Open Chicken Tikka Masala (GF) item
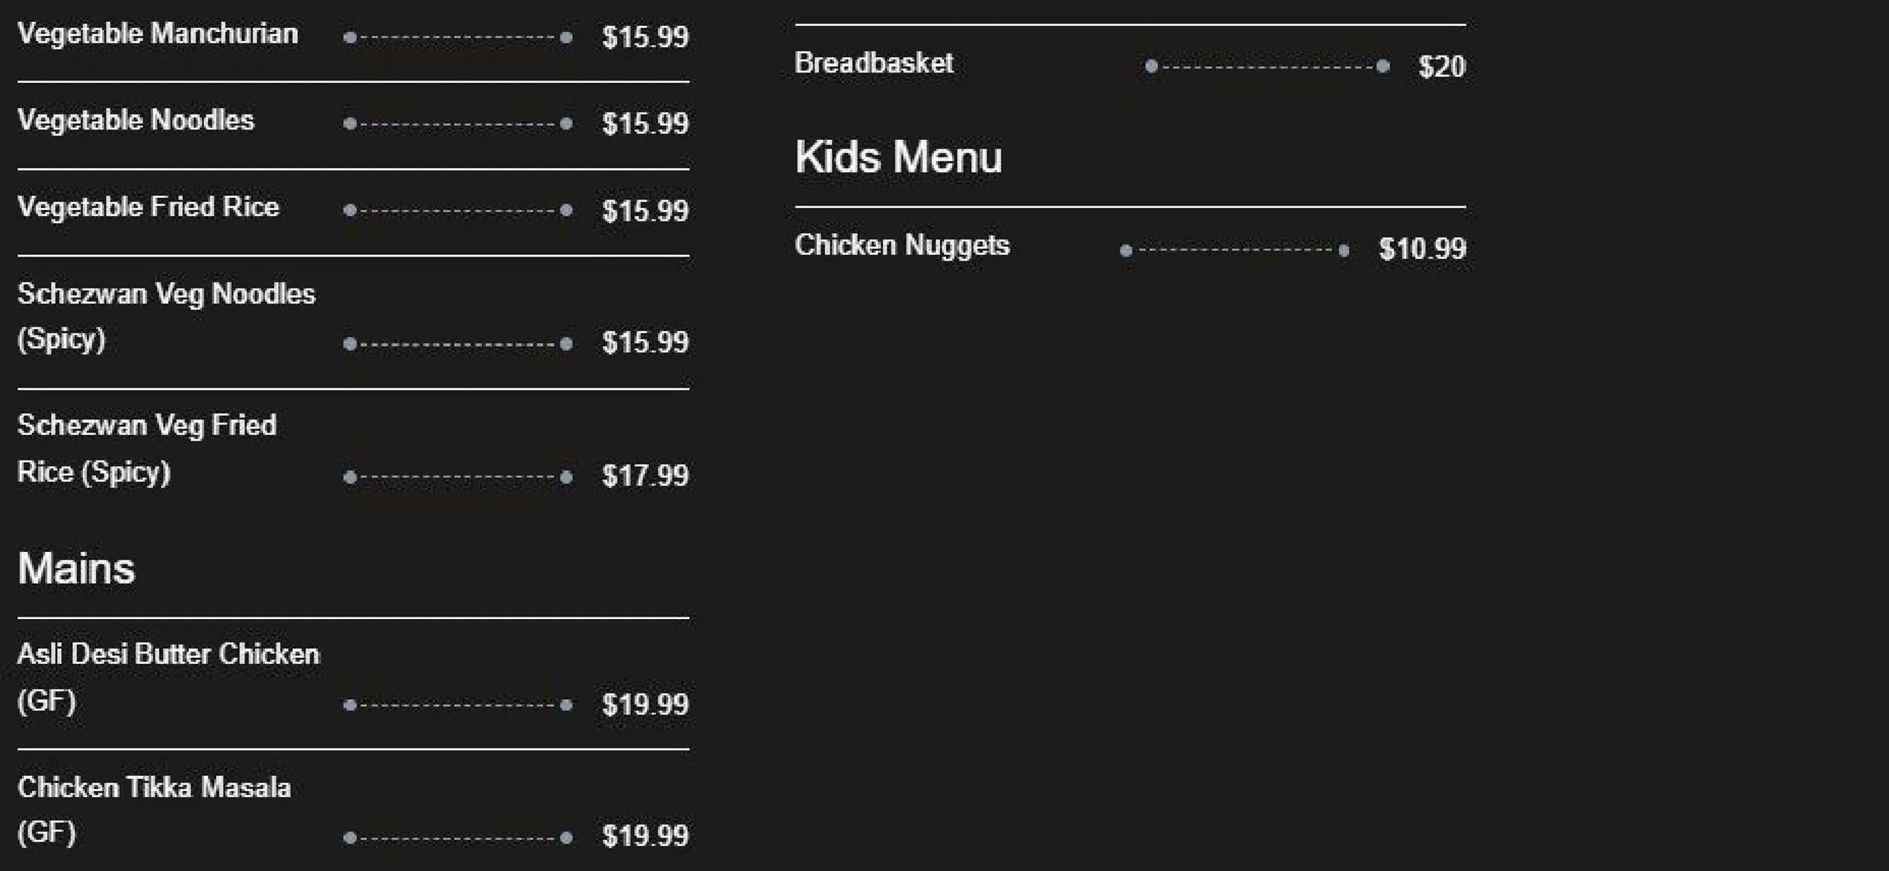This screenshot has height=871, width=1889. coord(154,809)
